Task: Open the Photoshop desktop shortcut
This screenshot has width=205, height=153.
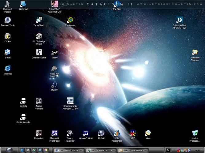Action: point(39,133)
